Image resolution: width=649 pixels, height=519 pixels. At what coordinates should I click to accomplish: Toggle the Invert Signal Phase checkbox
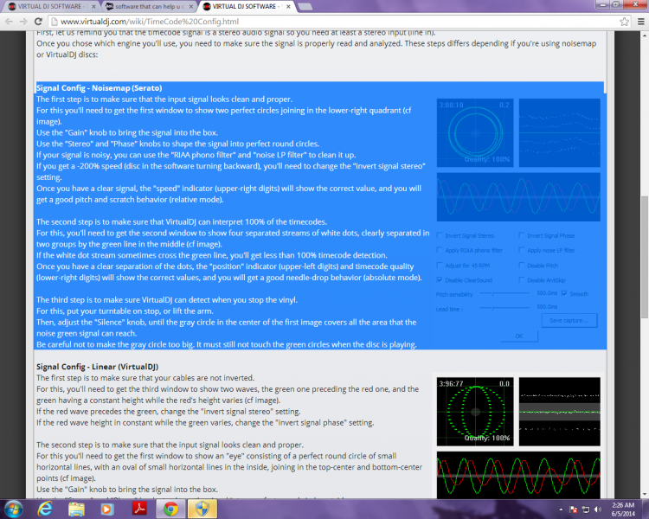coord(522,235)
